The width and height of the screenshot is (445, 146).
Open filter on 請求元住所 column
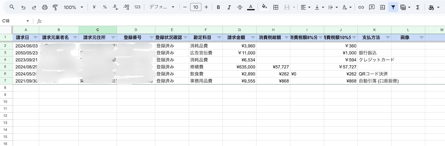[x=113, y=38]
